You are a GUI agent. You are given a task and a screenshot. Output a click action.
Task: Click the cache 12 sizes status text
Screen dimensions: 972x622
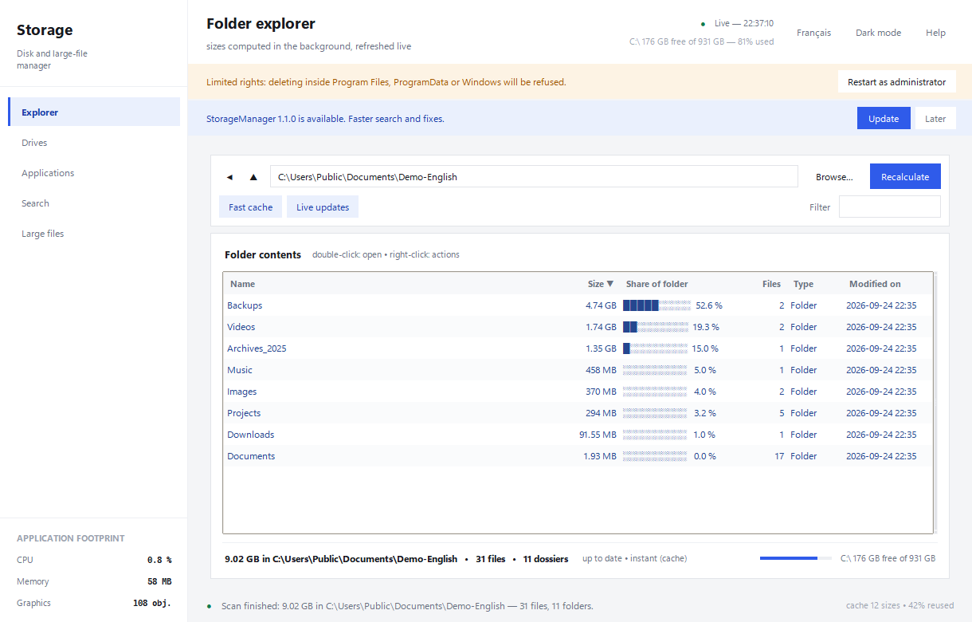pyautogui.click(x=899, y=605)
